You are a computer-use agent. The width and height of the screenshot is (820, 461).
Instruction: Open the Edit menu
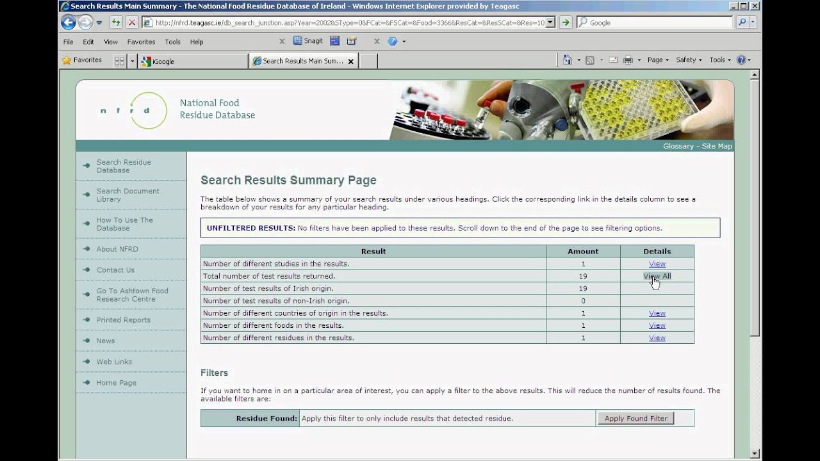tap(88, 42)
